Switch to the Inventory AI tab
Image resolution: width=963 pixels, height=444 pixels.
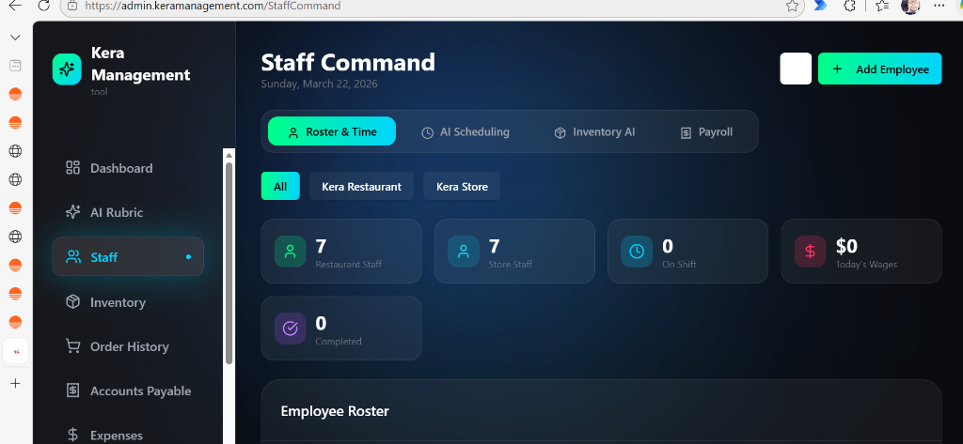tap(594, 131)
